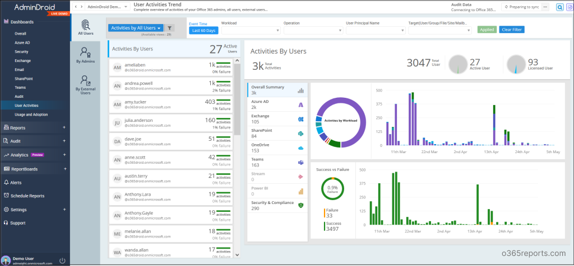This screenshot has height=266, width=574.
Task: Open the Azure AD dashboard menu item
Action: tap(22, 42)
